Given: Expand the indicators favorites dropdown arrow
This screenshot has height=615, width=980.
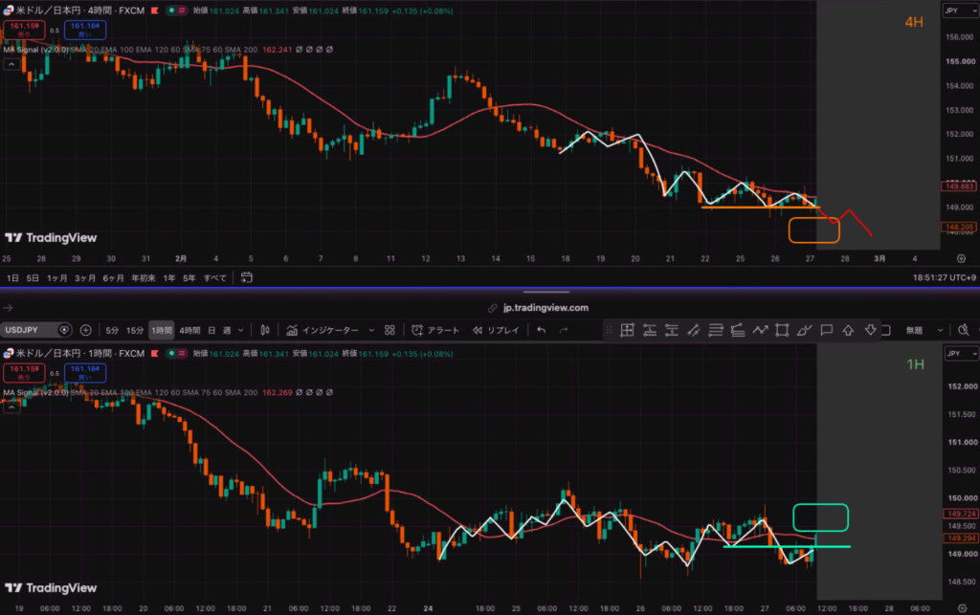Looking at the screenshot, I should point(371,330).
